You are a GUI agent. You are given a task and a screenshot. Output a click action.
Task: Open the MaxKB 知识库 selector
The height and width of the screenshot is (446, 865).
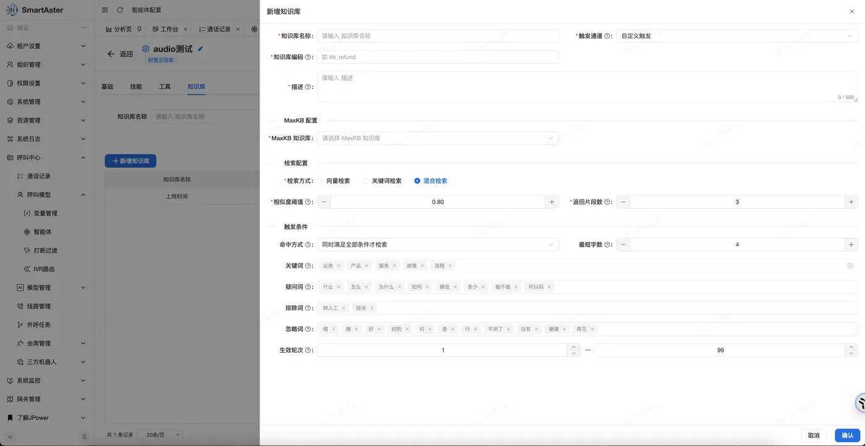437,138
